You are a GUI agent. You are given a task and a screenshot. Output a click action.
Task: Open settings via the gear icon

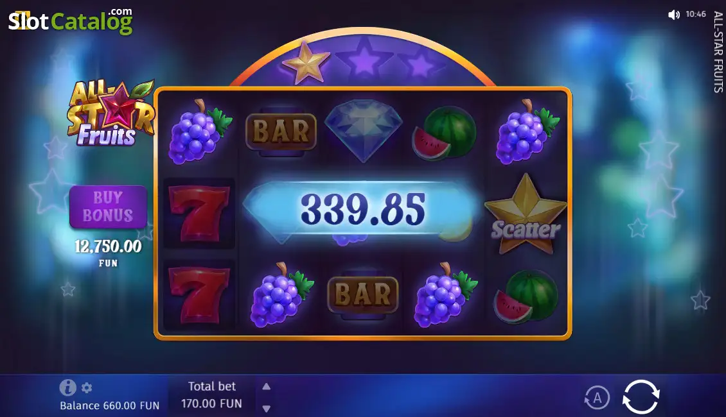(x=87, y=387)
